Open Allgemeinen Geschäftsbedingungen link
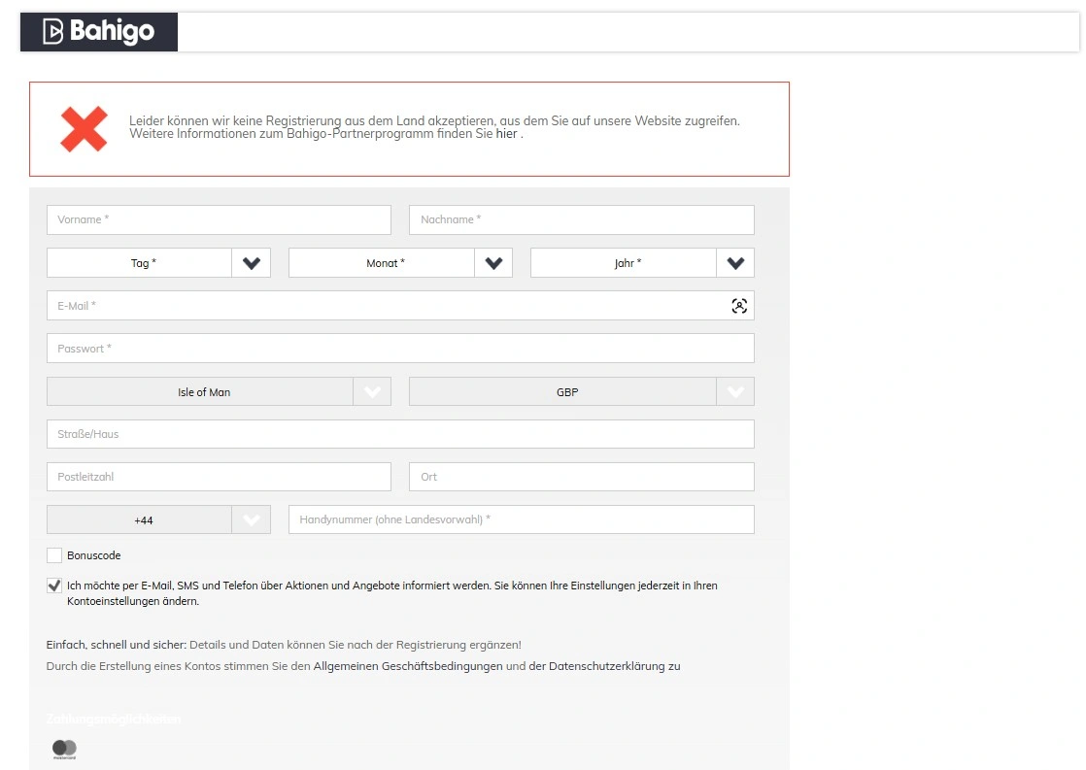The width and height of the screenshot is (1086, 770). pos(408,666)
